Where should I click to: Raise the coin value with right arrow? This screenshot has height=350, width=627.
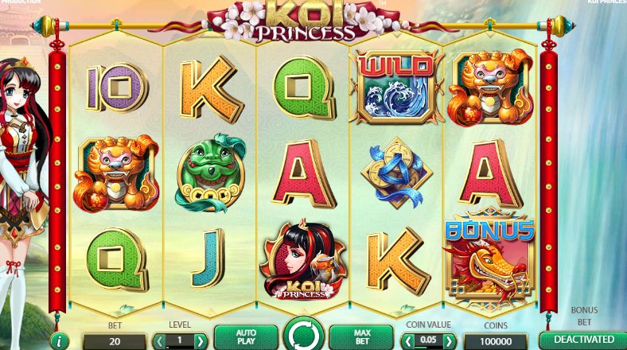tap(449, 341)
